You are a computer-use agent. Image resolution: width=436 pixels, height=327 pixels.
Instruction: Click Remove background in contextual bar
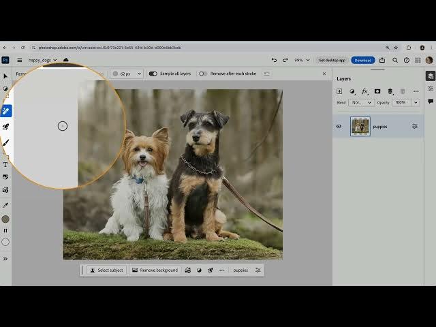pos(155,270)
